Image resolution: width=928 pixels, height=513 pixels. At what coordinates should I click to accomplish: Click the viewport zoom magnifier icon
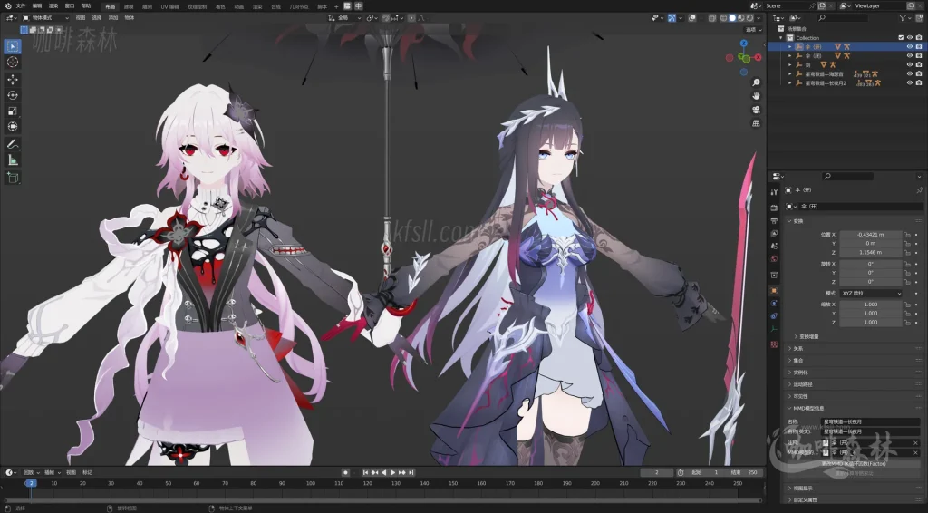(756, 82)
